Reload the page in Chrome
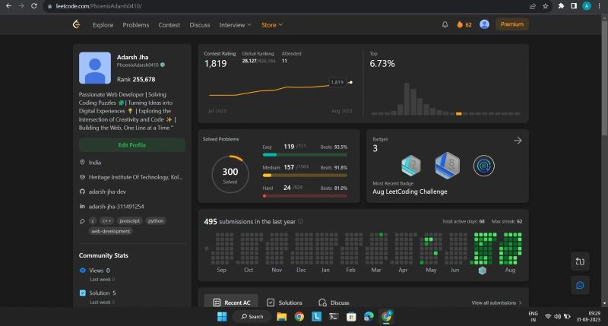The image size is (608, 326). [x=34, y=6]
